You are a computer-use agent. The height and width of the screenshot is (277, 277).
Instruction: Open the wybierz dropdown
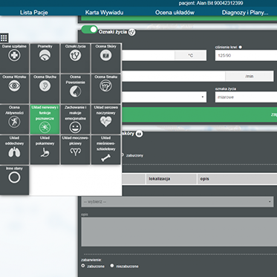point(177,202)
